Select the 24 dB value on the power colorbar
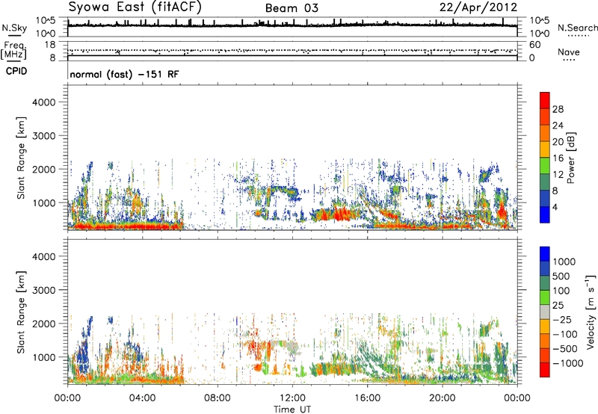The width and height of the screenshot is (598, 414). point(558,126)
